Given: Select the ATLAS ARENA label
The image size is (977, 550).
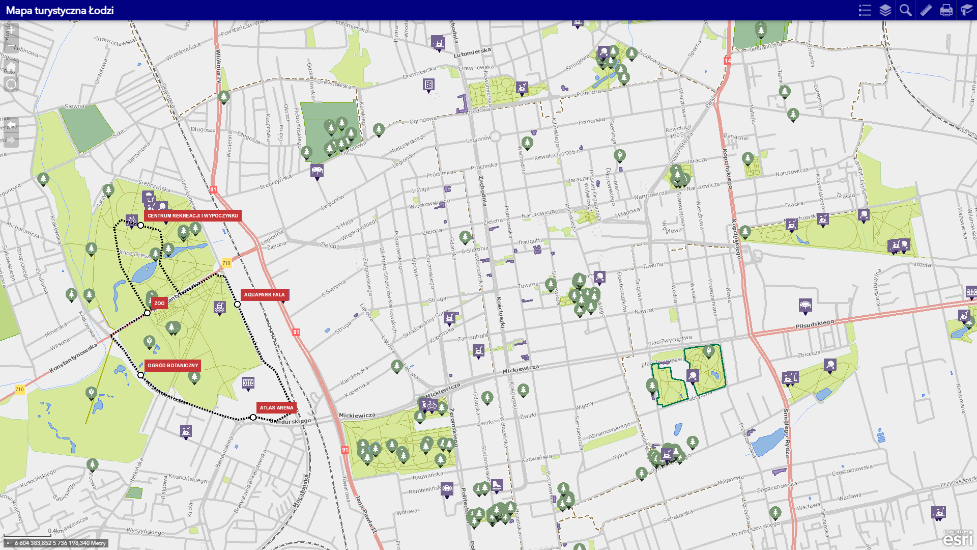Looking at the screenshot, I should [x=276, y=407].
